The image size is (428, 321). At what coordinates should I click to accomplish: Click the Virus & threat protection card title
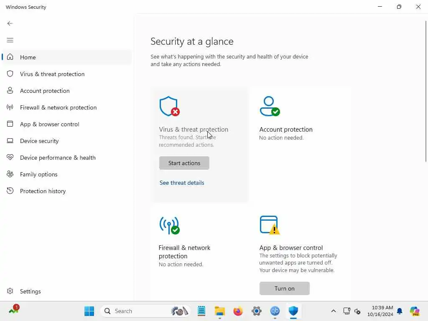tap(194, 130)
